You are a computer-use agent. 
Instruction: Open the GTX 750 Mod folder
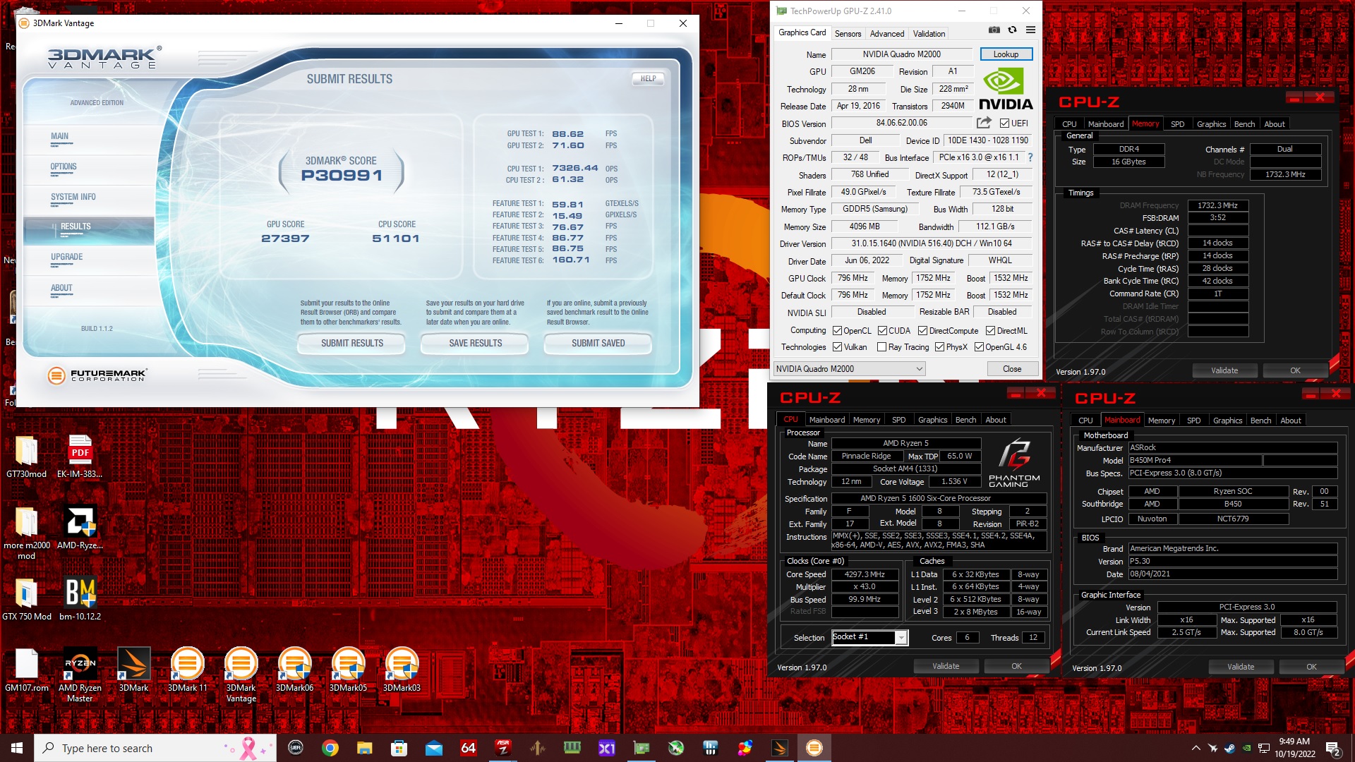27,599
